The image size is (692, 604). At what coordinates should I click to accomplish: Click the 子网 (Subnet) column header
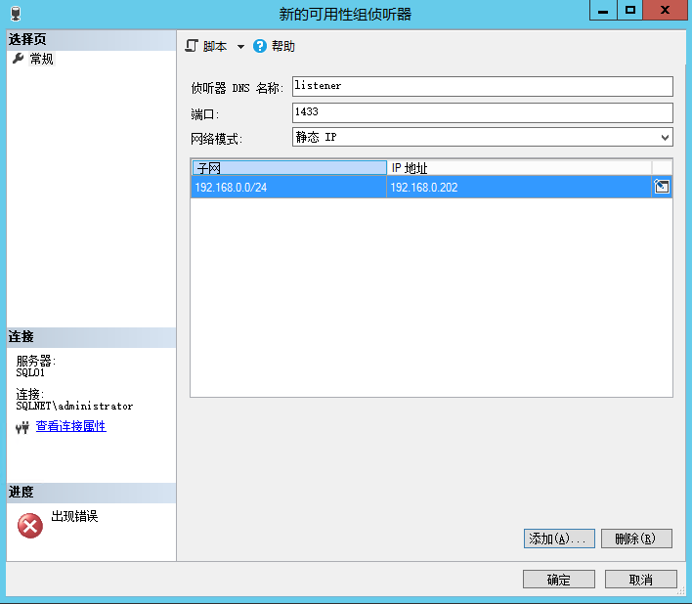pos(289,168)
